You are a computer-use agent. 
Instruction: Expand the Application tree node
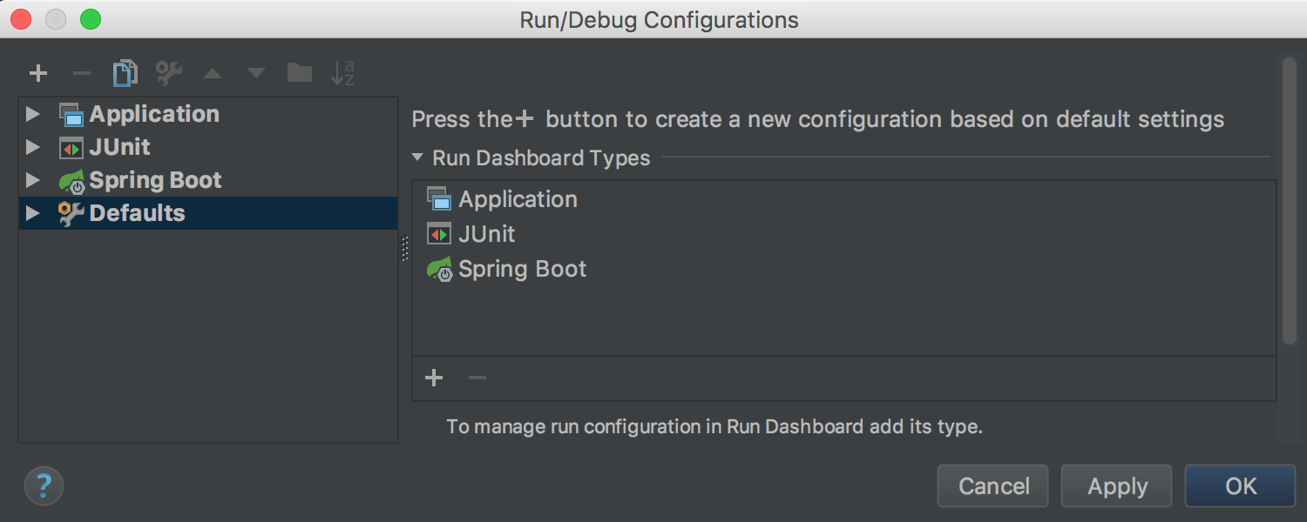[x=33, y=114]
